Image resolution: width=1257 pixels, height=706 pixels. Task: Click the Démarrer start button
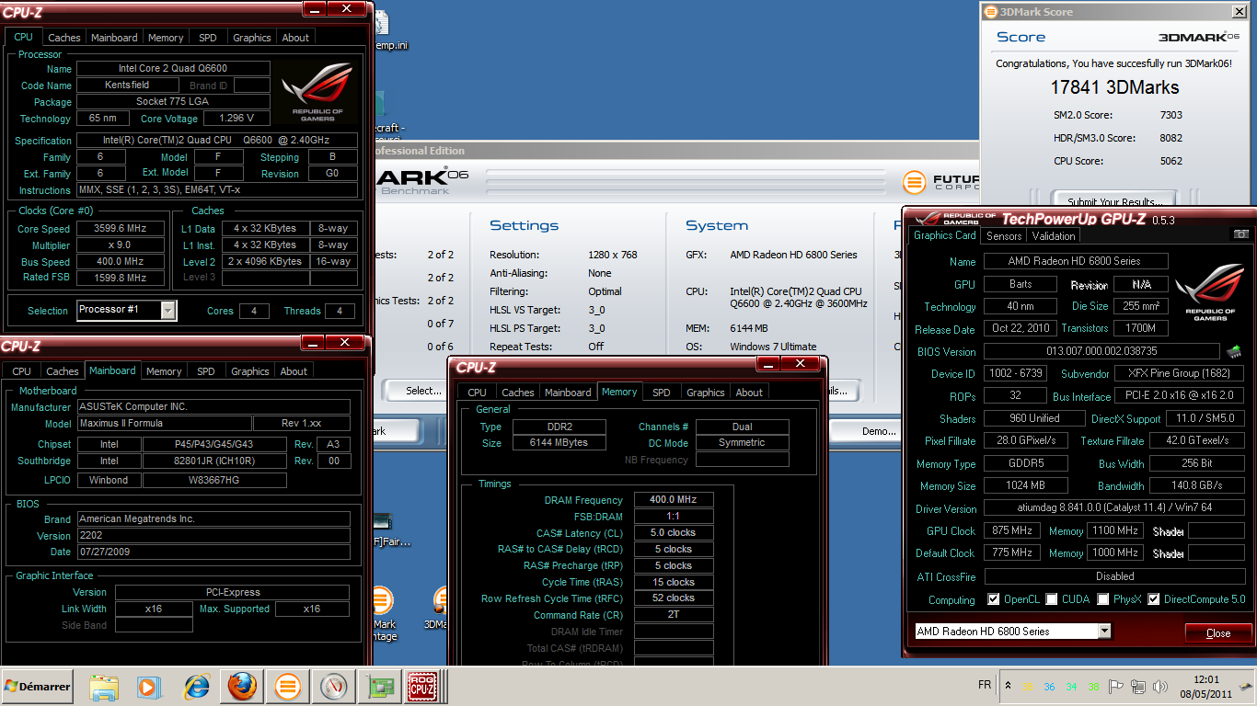click(x=39, y=687)
